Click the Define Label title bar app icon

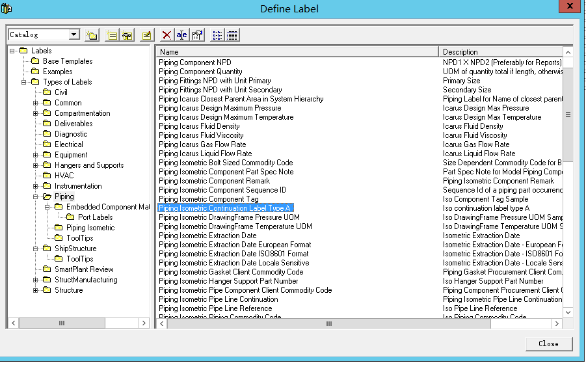(x=7, y=8)
